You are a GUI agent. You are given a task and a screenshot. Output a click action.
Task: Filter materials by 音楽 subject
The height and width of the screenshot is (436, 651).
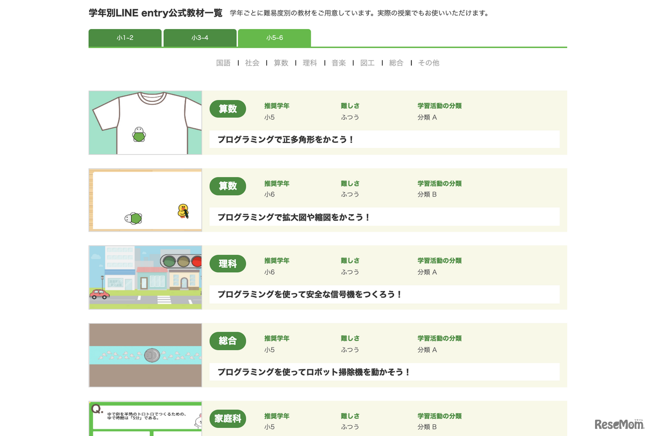pos(339,63)
